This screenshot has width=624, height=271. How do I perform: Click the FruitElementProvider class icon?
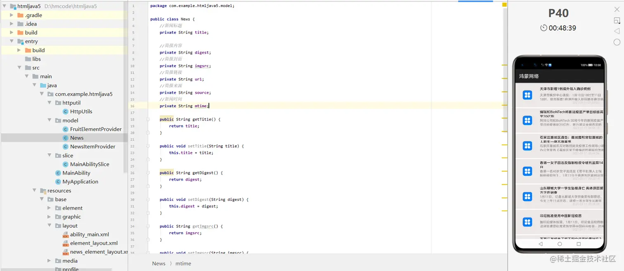(65, 129)
